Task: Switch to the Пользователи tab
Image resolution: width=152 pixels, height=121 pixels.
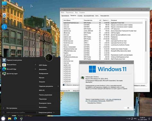Action: pyautogui.click(x=105, y=16)
